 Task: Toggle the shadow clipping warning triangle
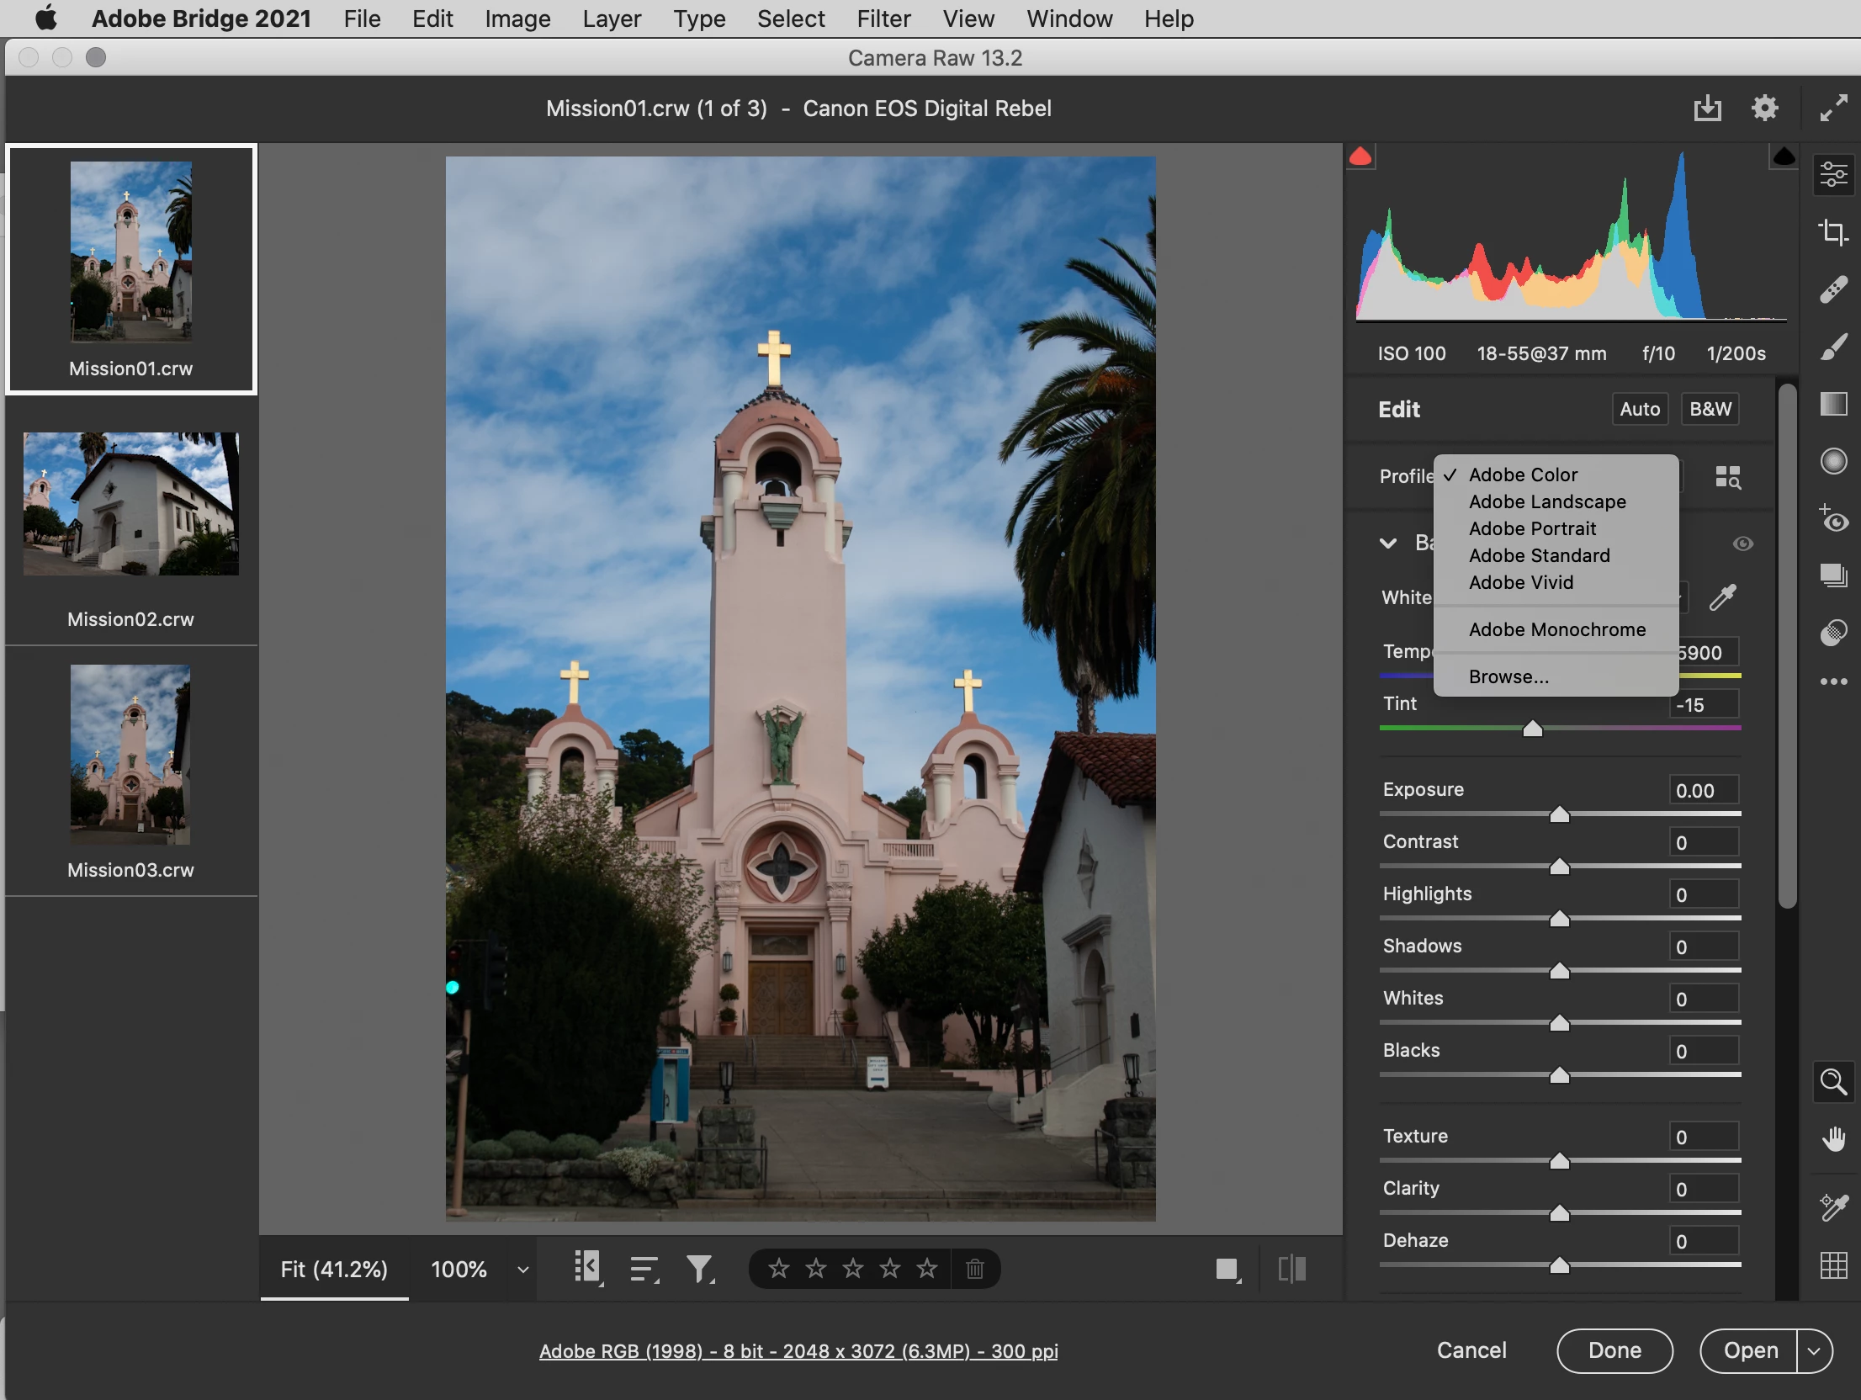point(1360,156)
